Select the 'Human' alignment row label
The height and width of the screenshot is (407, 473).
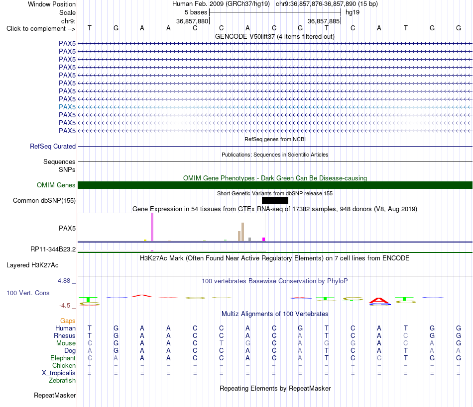65,328
